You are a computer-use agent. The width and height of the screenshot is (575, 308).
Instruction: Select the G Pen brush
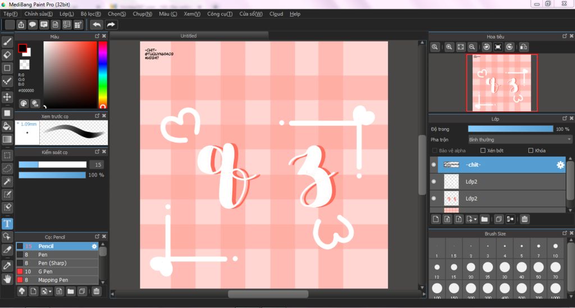57,272
